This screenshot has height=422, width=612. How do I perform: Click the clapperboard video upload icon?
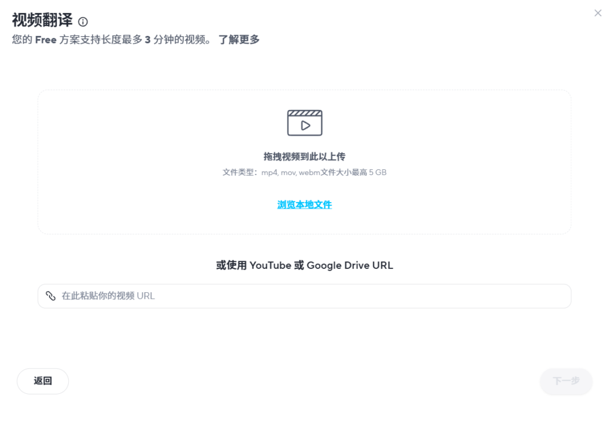tap(305, 123)
